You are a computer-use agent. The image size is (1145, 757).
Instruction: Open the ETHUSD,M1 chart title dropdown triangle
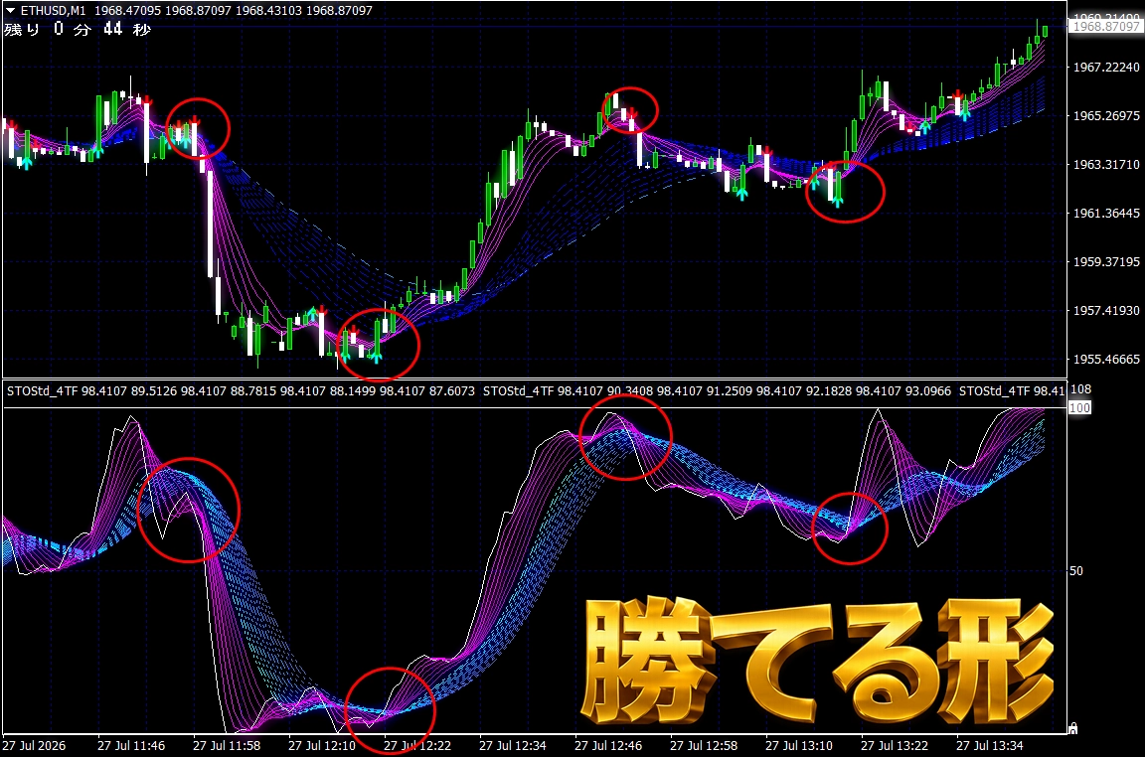10,10
